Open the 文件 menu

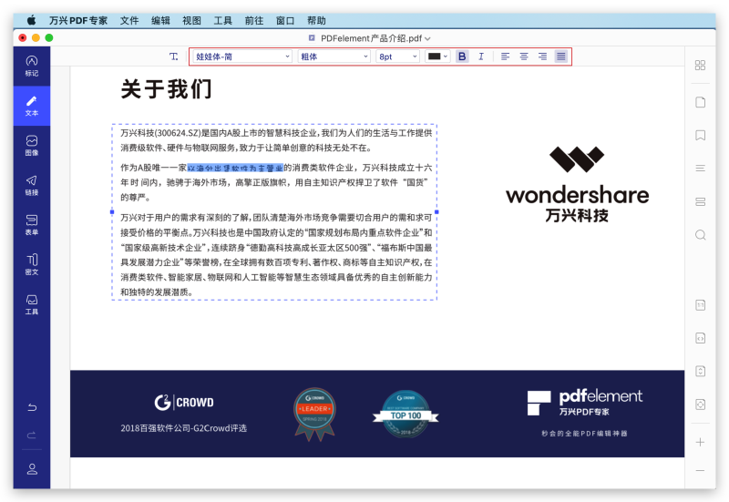[129, 20]
